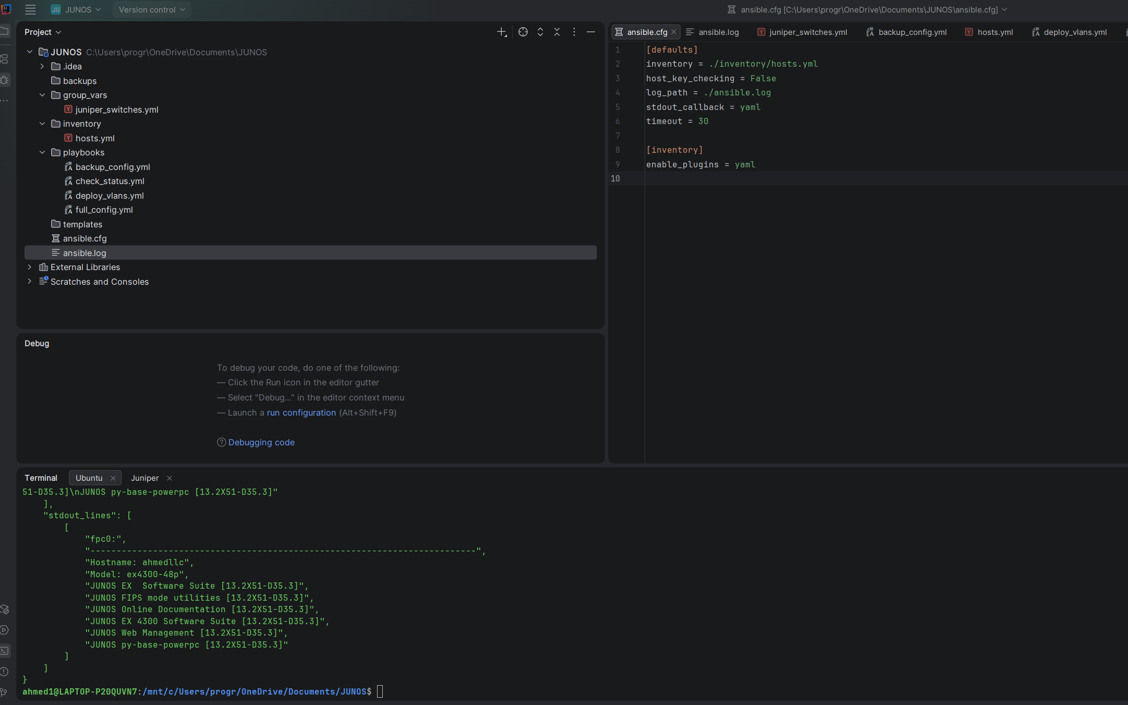Open the Debugging code help link
Viewport: 1128px width, 705px height.
(261, 442)
